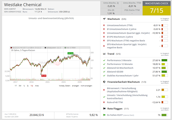Click red X next to EPS-Wachstum (TTM) negative Basis
172x120 pixels.
104,41
